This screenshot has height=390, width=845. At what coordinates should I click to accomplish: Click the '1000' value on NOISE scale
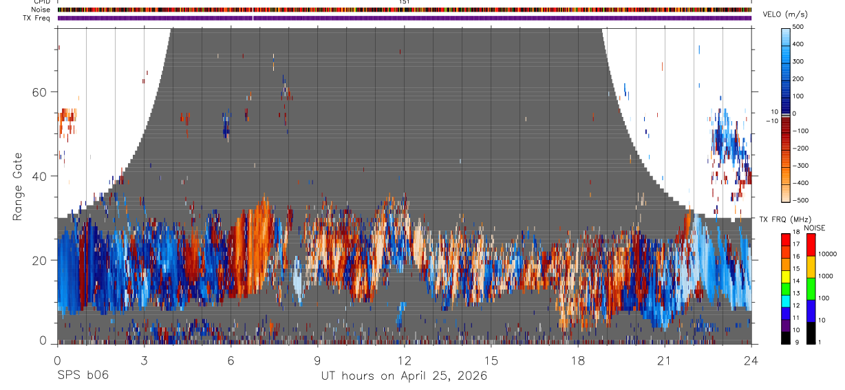tap(826, 276)
